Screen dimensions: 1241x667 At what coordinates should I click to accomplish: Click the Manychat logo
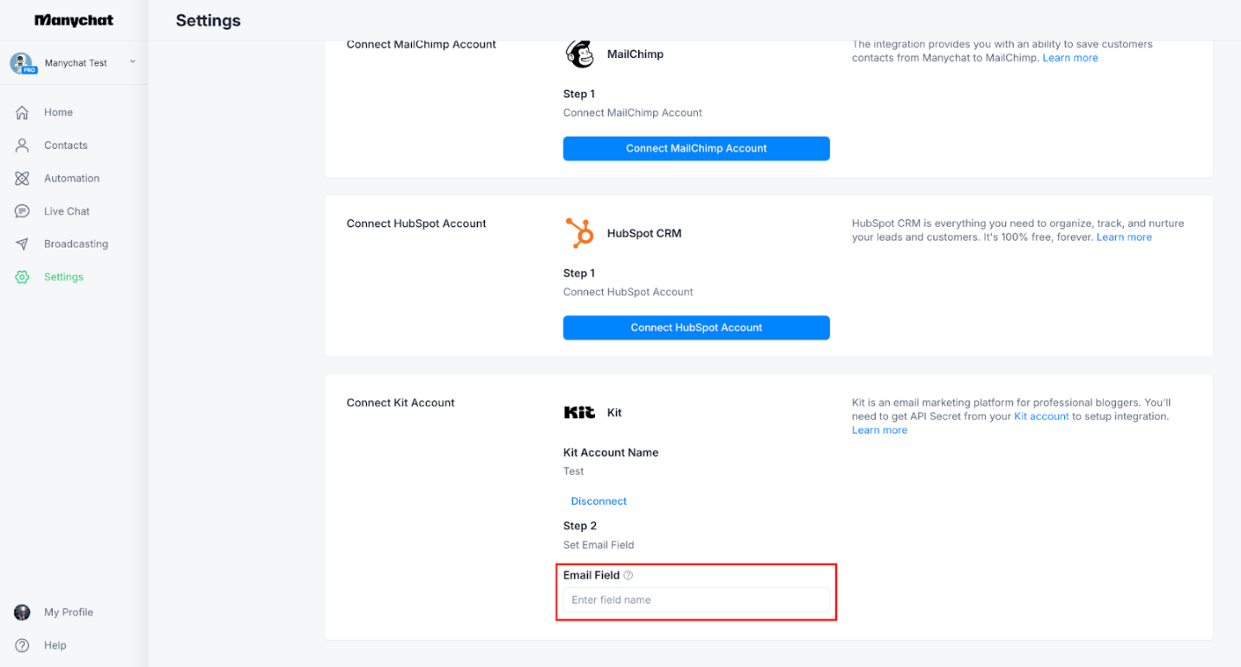pyautogui.click(x=74, y=21)
